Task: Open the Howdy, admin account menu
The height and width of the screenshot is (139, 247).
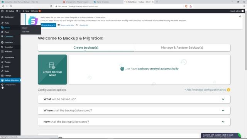Action: [237, 11]
